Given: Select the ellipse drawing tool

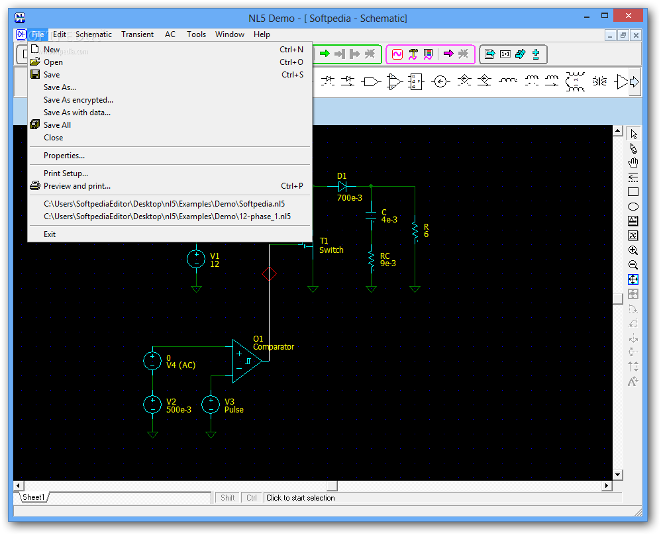Looking at the screenshot, I should tap(633, 207).
